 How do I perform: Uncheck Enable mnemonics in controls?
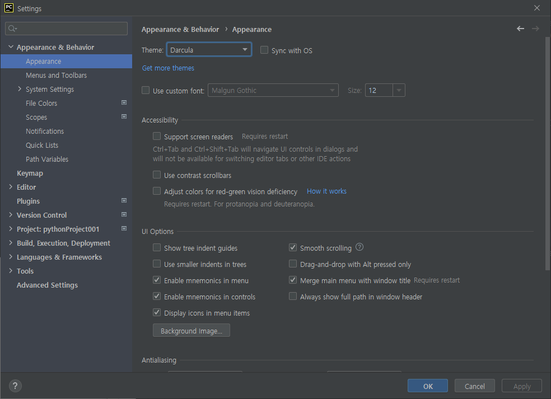[157, 296]
